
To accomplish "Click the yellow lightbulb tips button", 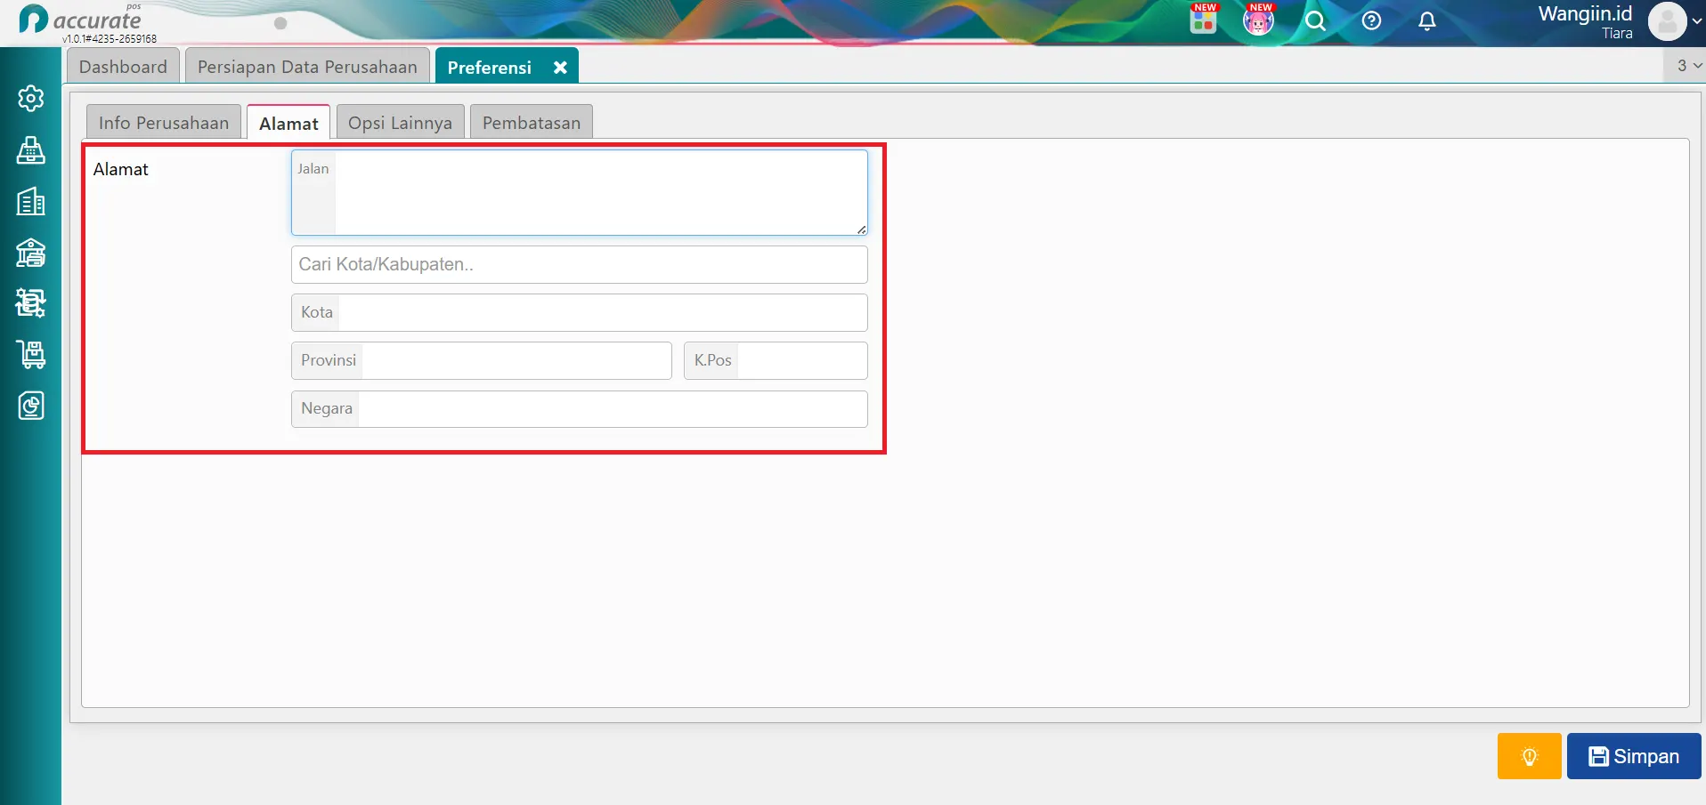I will click(1530, 756).
